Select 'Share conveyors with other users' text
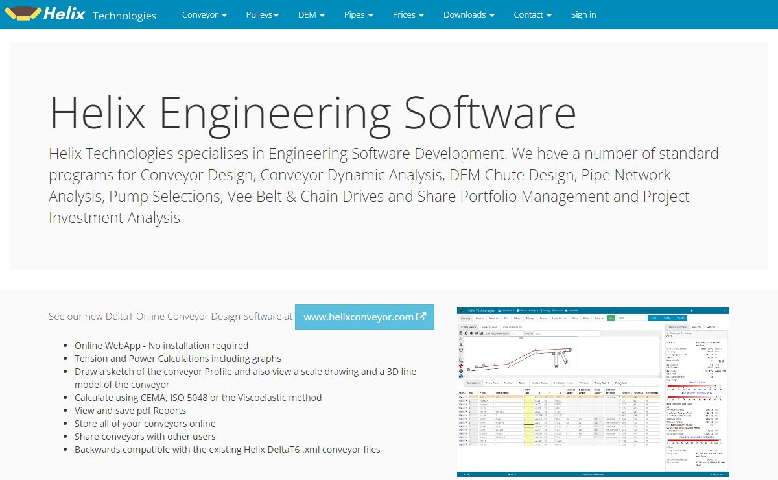778x480 pixels. [145, 437]
